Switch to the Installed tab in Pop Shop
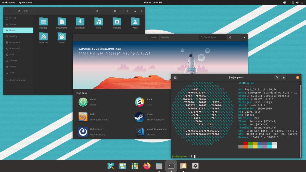 165,37
